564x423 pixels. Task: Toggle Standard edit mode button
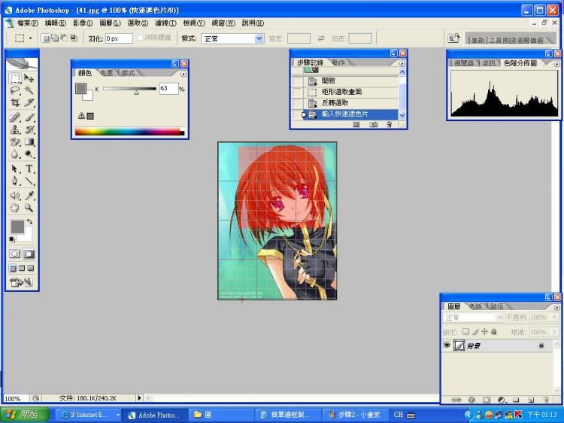click(x=15, y=254)
